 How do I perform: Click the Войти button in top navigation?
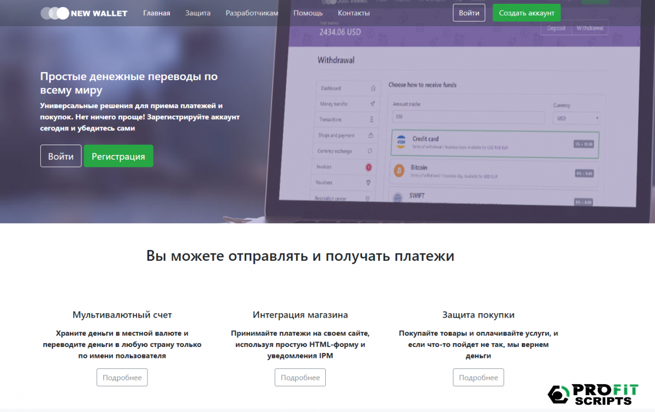pos(469,13)
